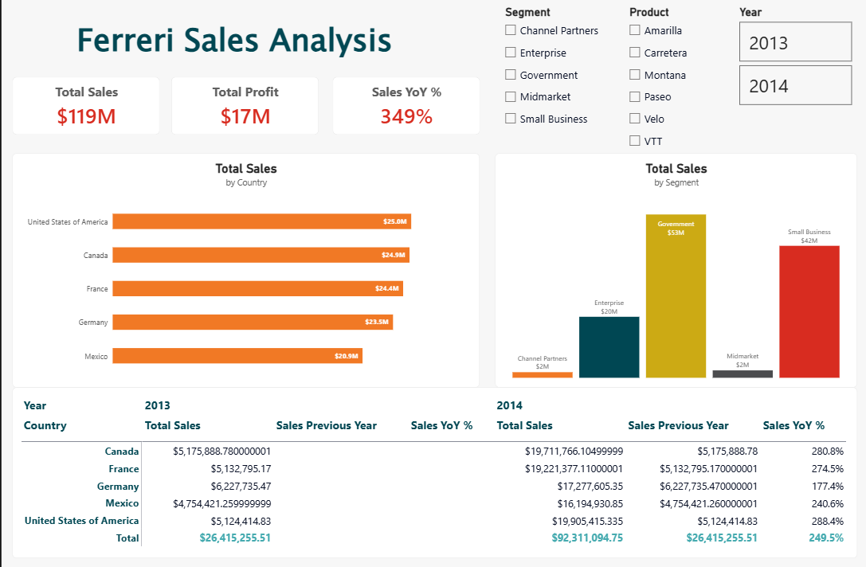Click the 249.5% total YoY cell
This screenshot has width=866, height=567.
pos(826,538)
